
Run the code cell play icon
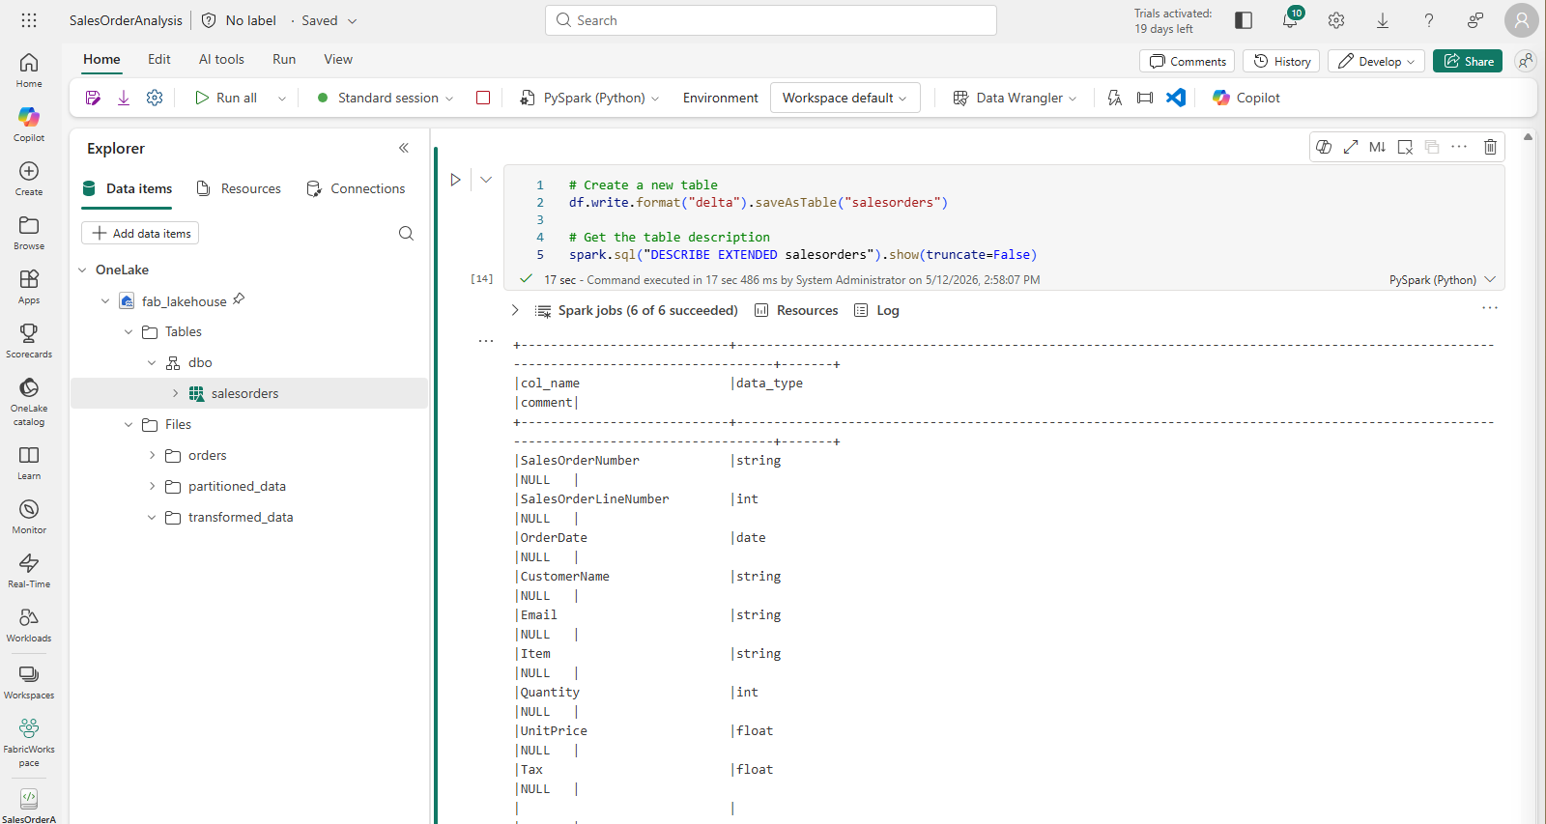455,180
